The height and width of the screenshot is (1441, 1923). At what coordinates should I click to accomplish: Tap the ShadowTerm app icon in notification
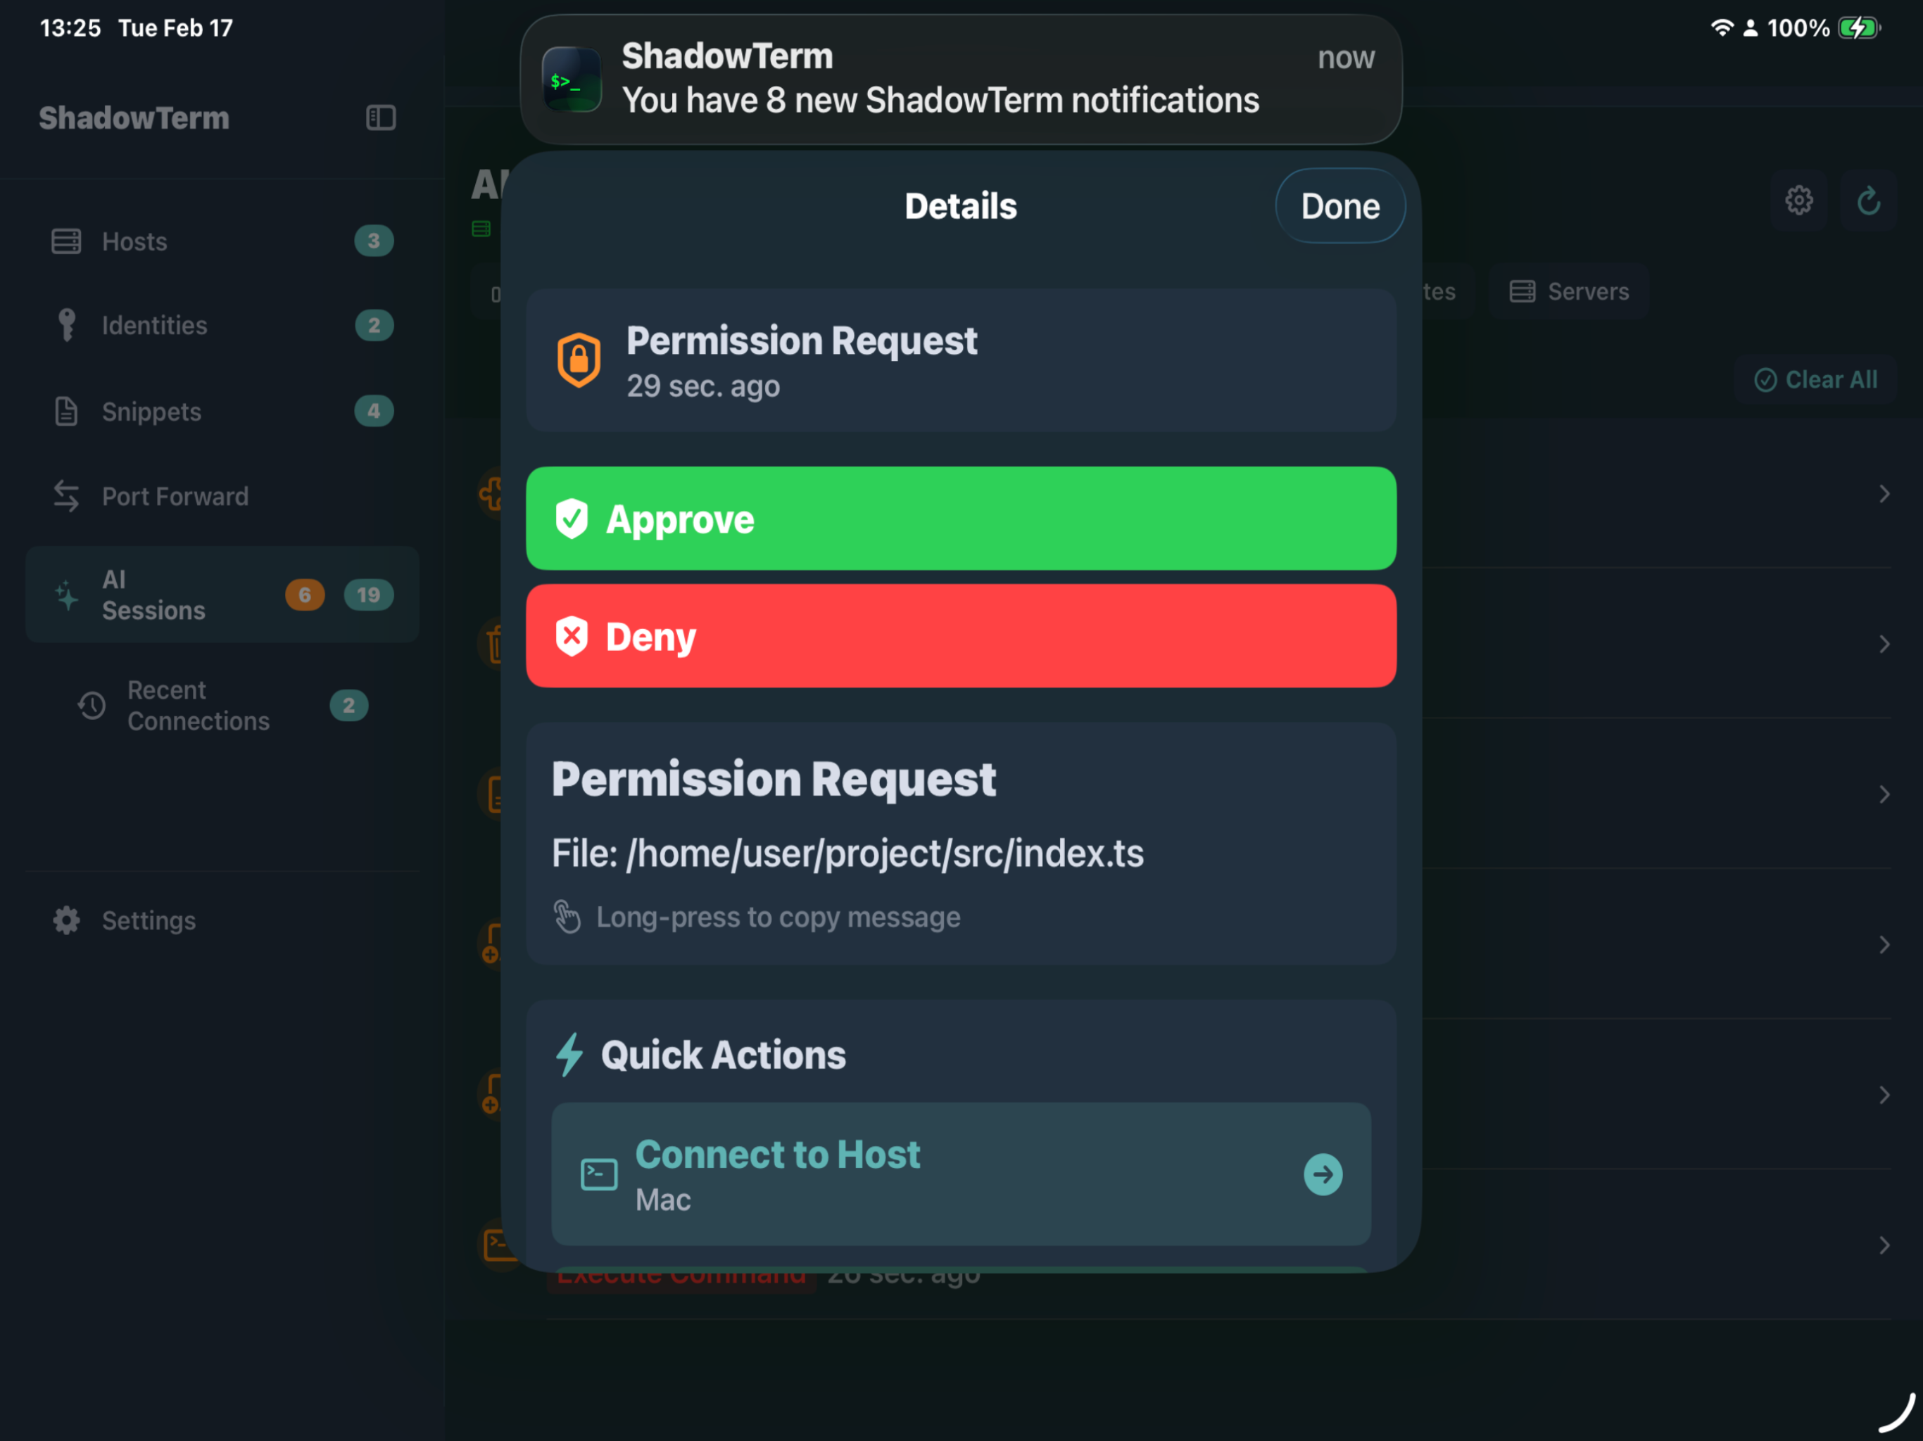tap(571, 79)
